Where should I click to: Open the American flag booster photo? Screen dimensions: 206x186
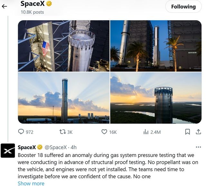[64, 46]
